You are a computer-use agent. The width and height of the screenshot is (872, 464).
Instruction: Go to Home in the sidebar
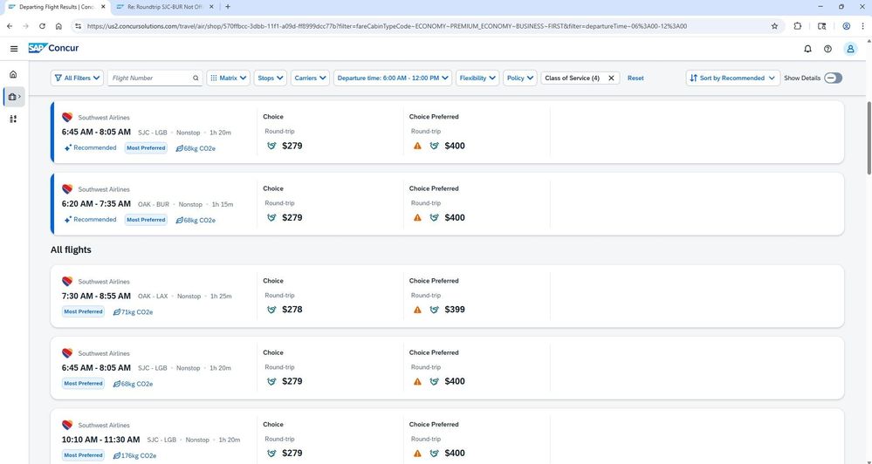(x=13, y=74)
